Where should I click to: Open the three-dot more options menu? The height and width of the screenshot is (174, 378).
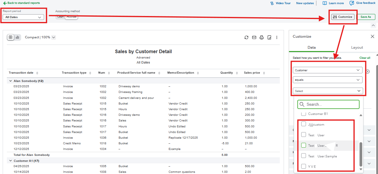pos(277,37)
